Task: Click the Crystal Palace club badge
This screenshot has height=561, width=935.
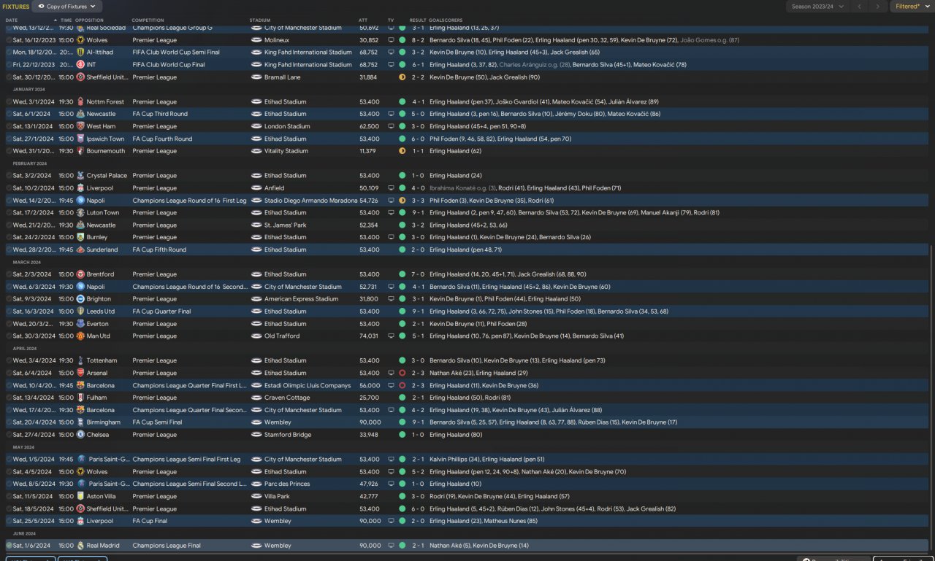Action: pyautogui.click(x=80, y=176)
